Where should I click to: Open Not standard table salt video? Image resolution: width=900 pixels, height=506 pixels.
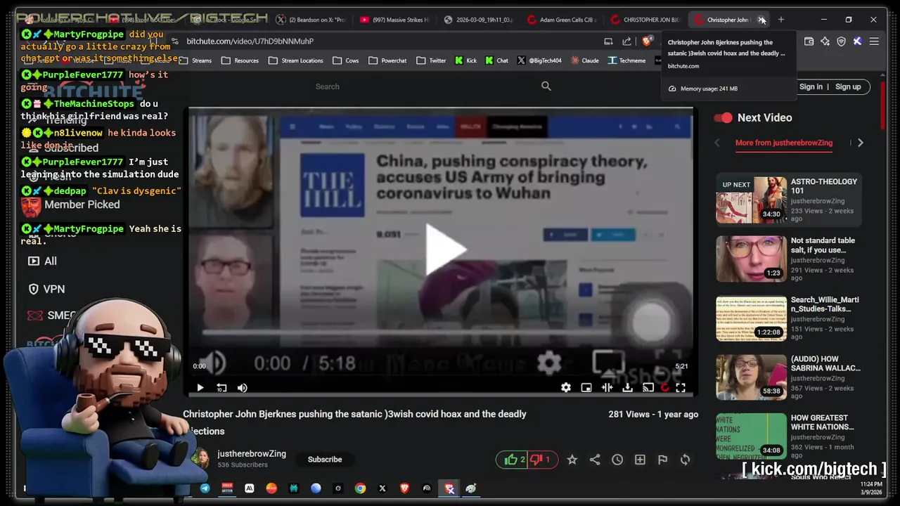(x=751, y=259)
